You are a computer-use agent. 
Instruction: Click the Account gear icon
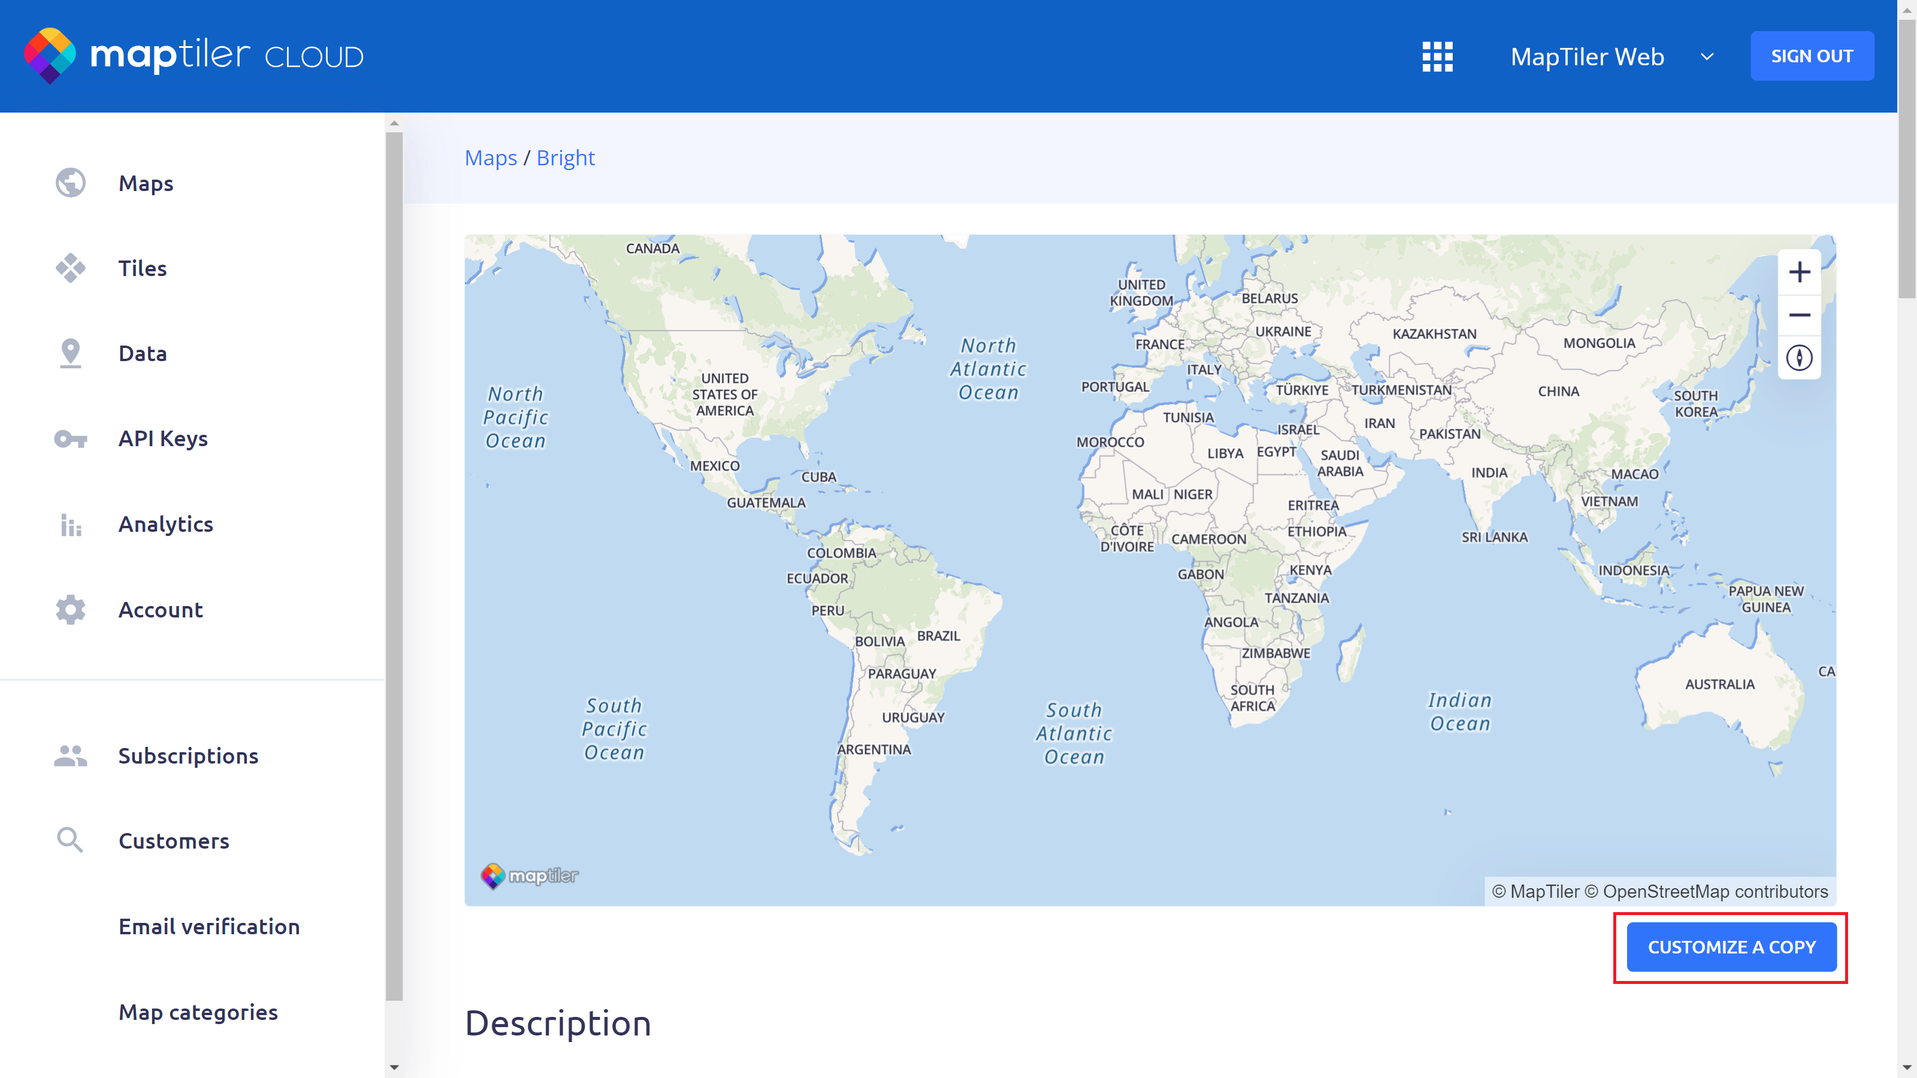tap(71, 610)
